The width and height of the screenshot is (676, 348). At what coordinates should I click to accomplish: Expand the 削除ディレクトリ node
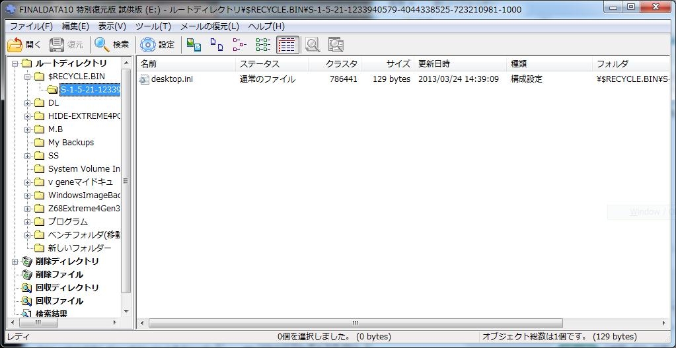pos(15,261)
